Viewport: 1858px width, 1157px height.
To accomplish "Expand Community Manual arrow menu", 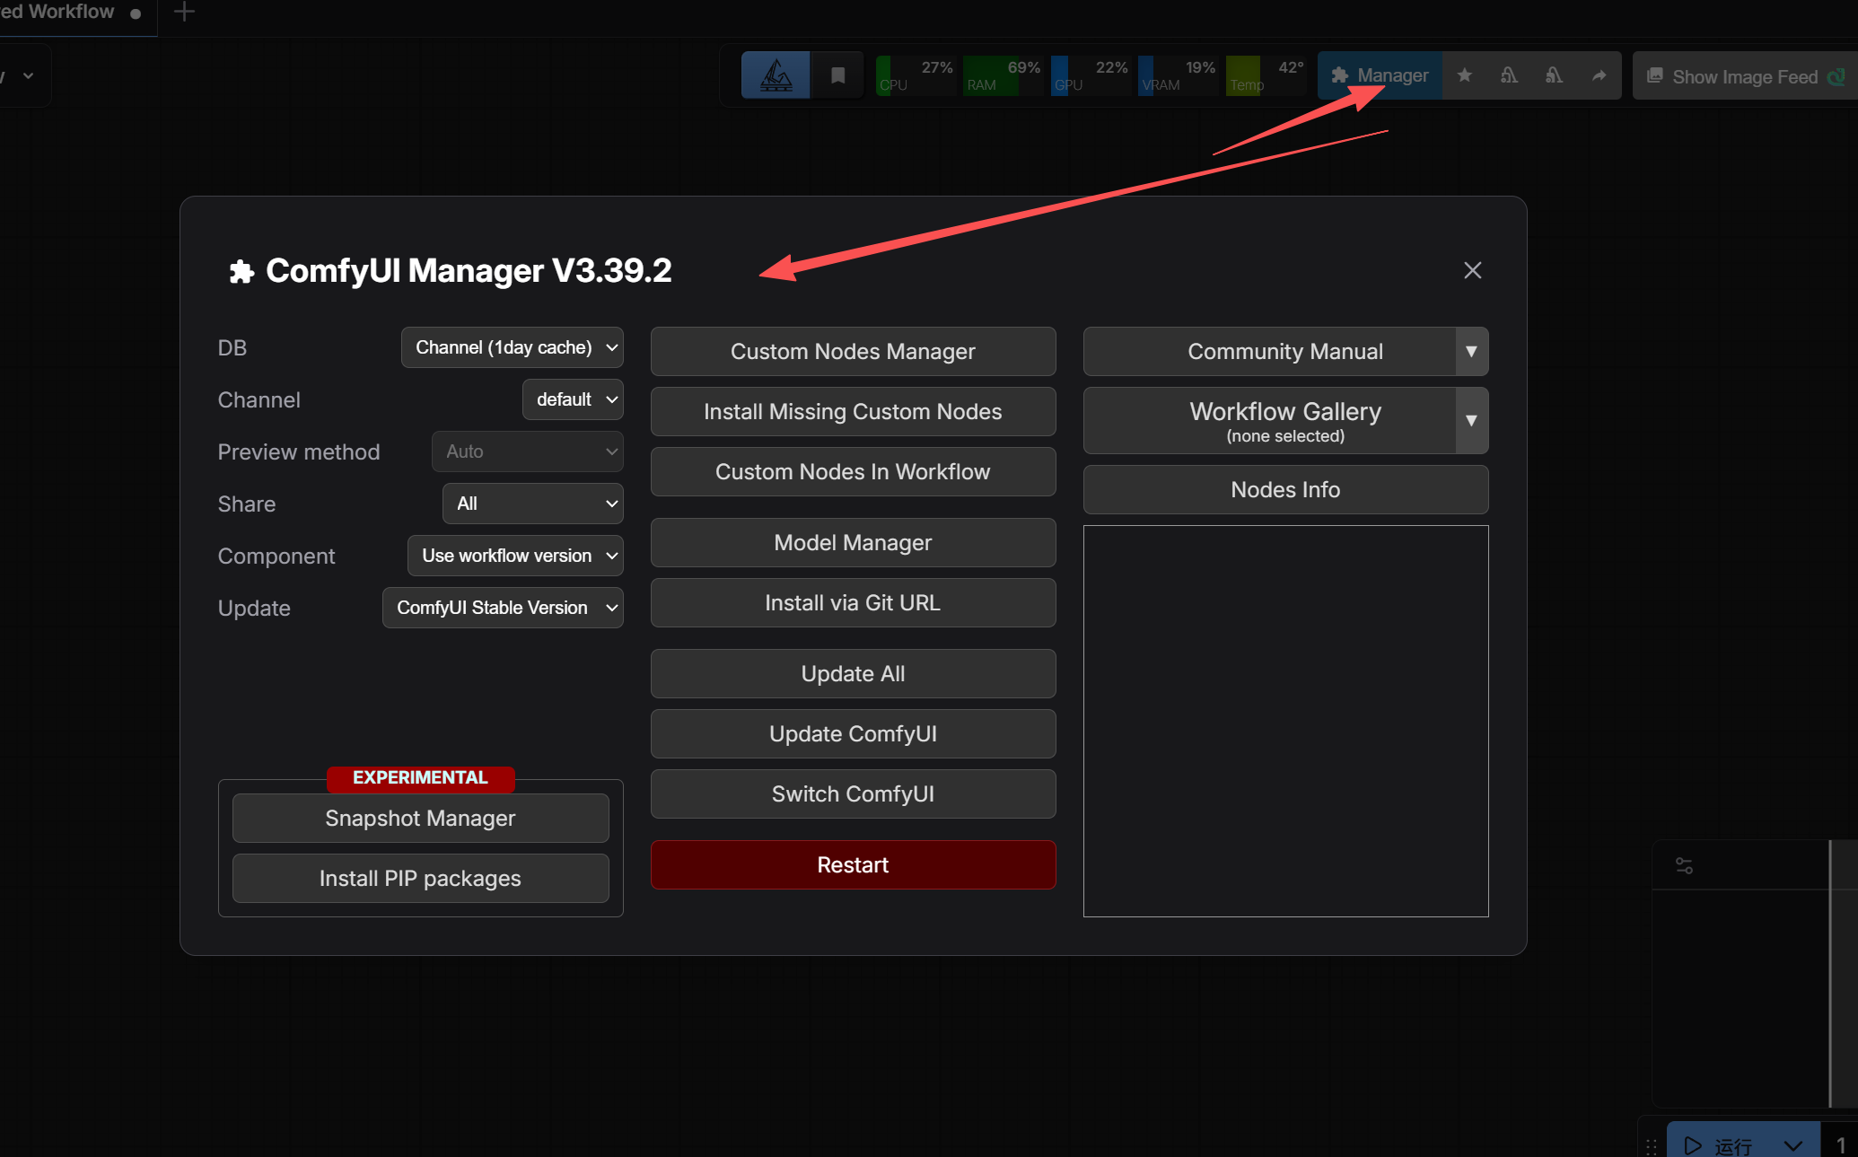I will pos(1471,351).
